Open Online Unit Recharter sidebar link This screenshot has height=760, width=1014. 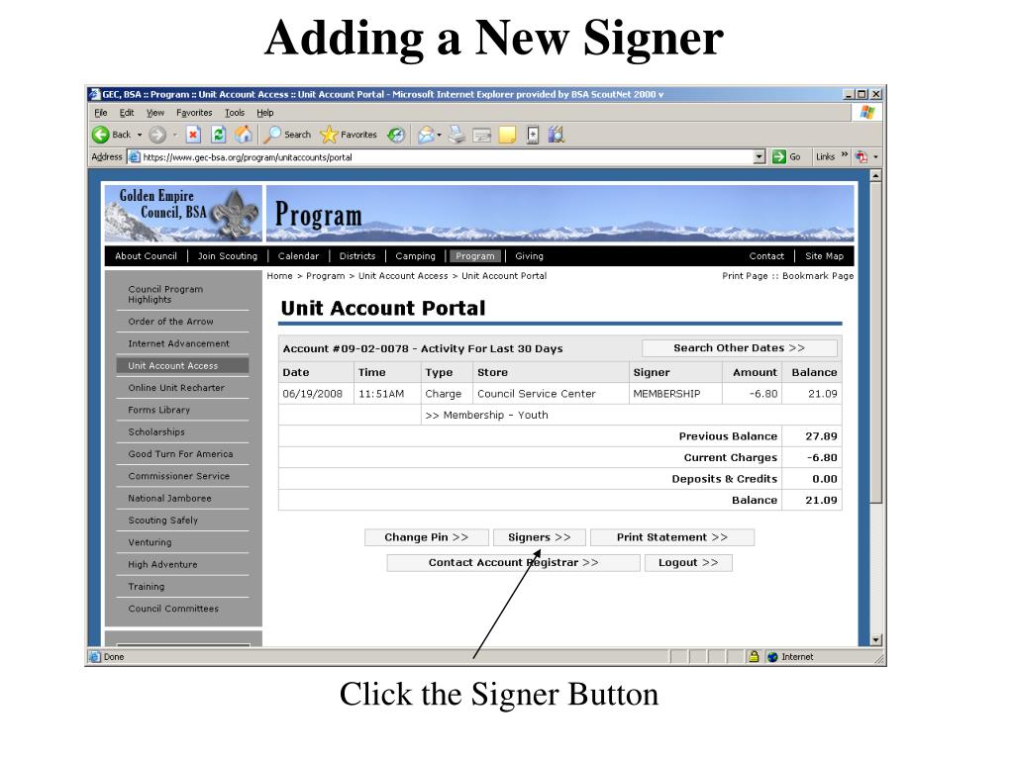[x=176, y=388]
